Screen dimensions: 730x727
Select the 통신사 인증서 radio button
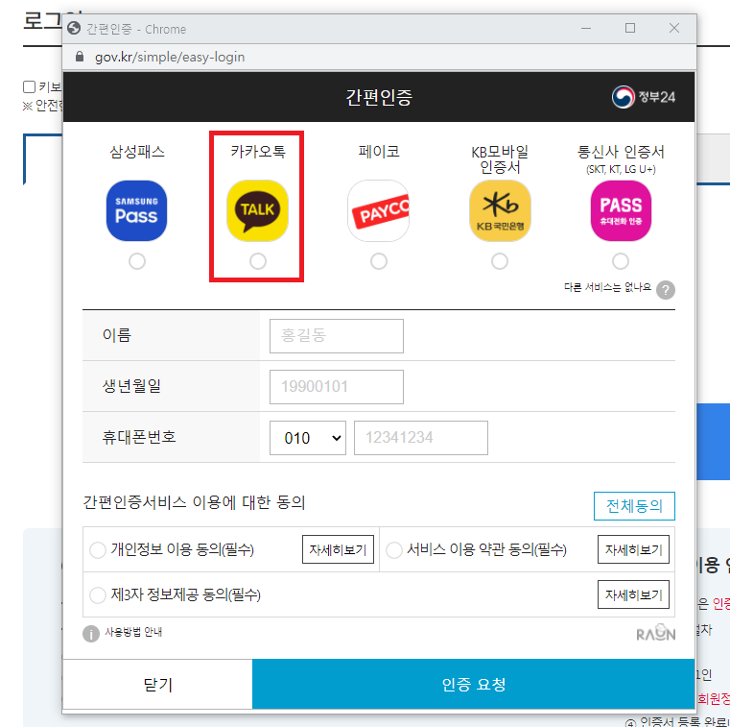[x=621, y=261]
